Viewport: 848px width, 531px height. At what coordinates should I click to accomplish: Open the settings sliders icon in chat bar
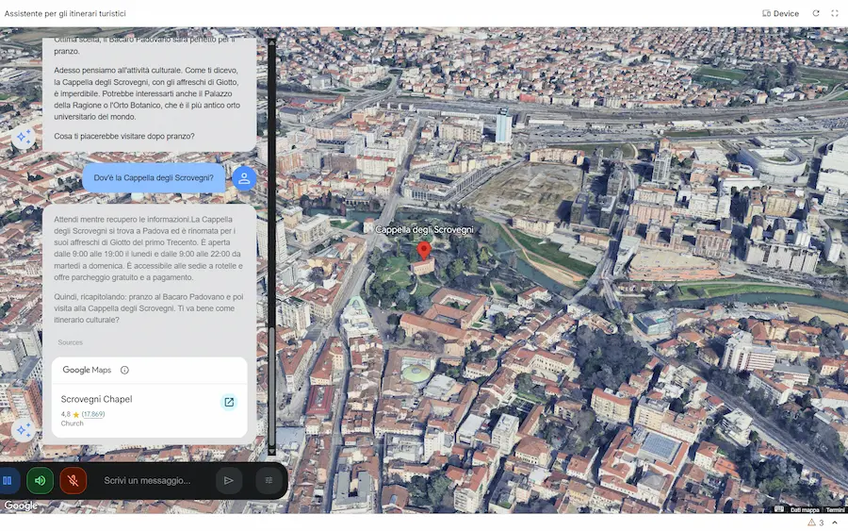[269, 480]
